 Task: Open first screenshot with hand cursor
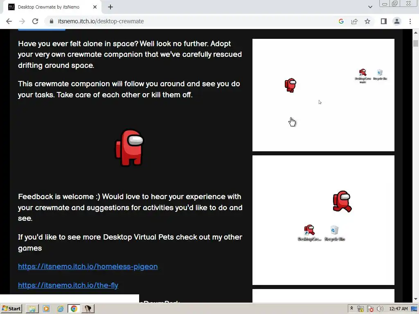coord(323,95)
